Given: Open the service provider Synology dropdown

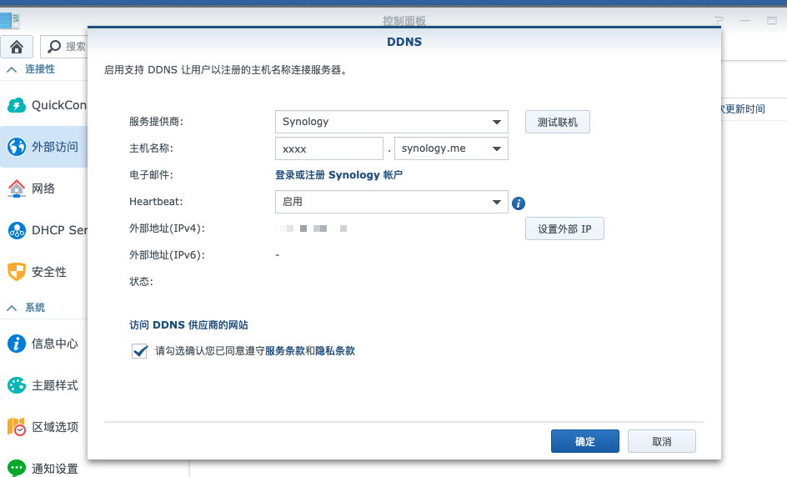Looking at the screenshot, I should pyautogui.click(x=392, y=122).
